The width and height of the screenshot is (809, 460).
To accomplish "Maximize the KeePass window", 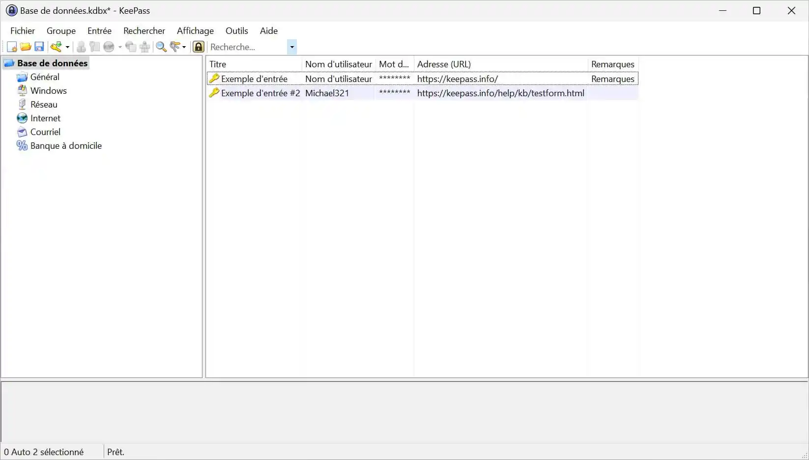I will point(756,10).
